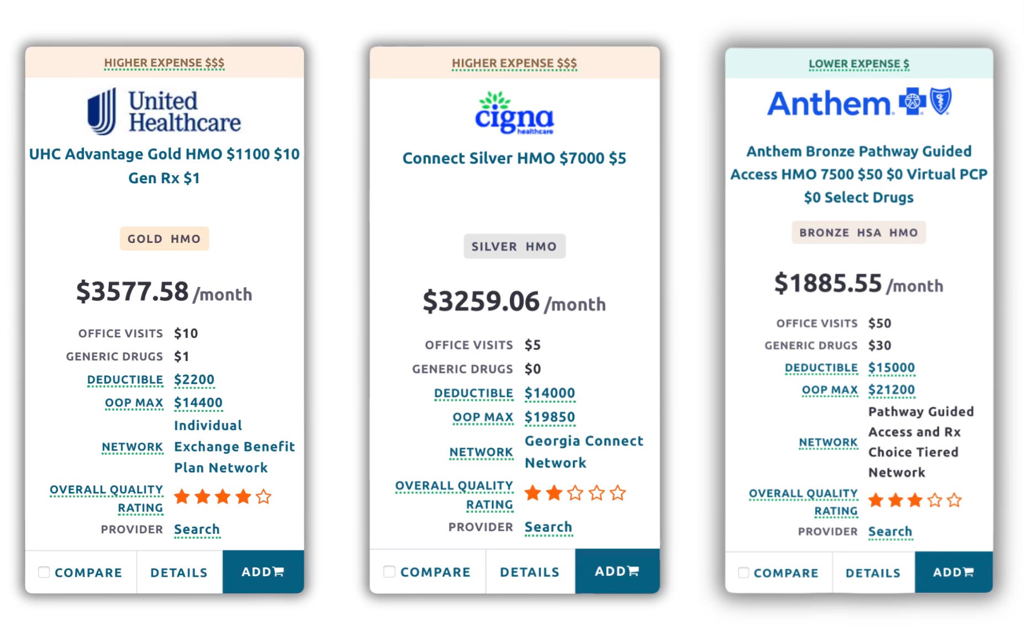Click the Georgia Connect Network link
The image size is (1024, 637).
[584, 452]
